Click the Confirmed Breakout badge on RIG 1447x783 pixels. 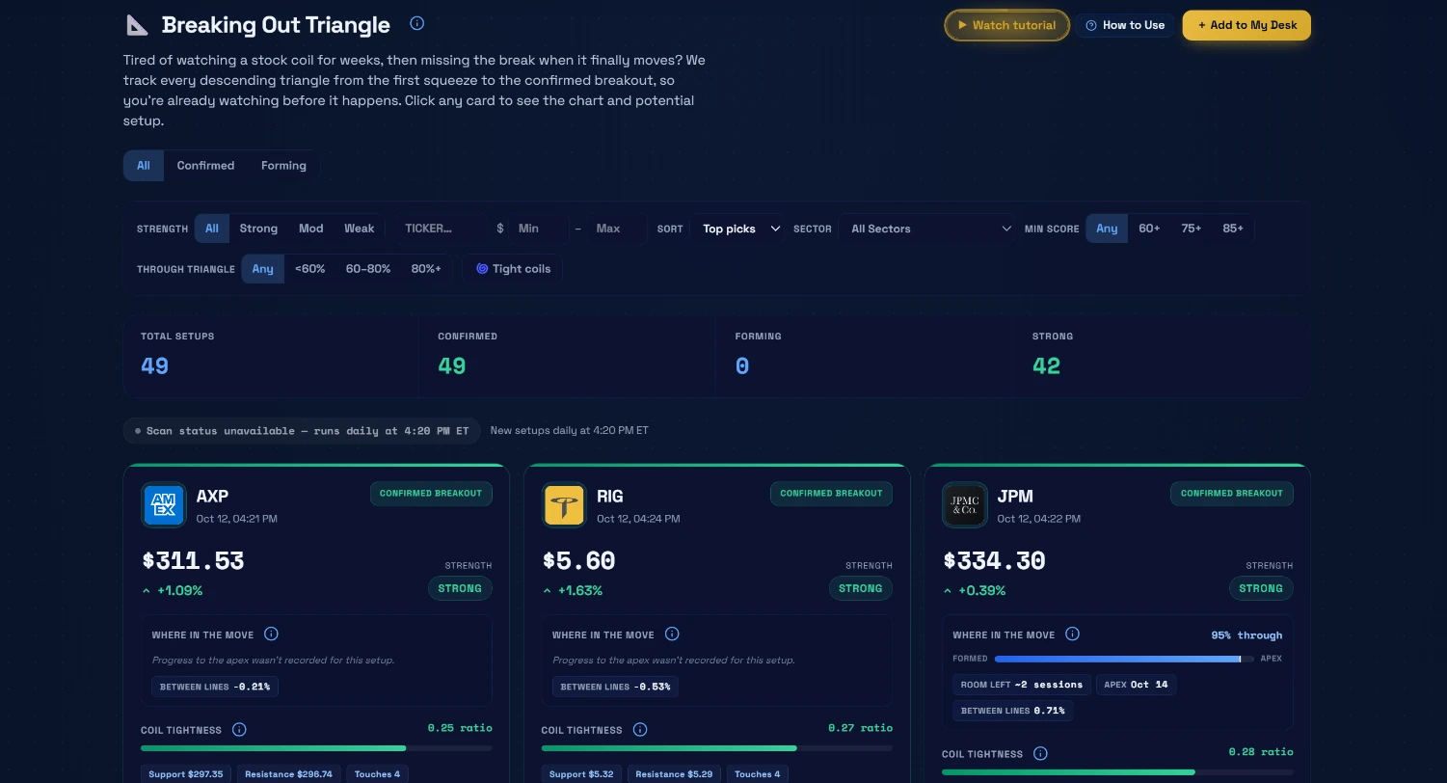pos(831,494)
